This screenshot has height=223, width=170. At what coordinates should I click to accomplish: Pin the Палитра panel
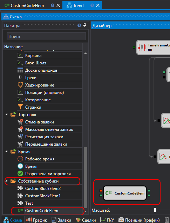coord(84,25)
